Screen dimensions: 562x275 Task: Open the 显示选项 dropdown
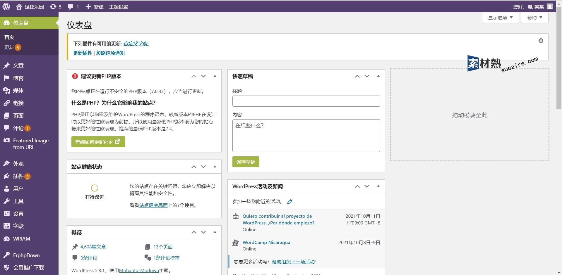pyautogui.click(x=500, y=18)
